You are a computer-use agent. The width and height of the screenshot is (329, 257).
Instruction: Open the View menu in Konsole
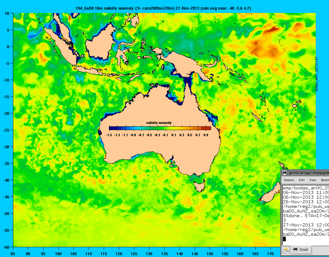(x=312, y=180)
